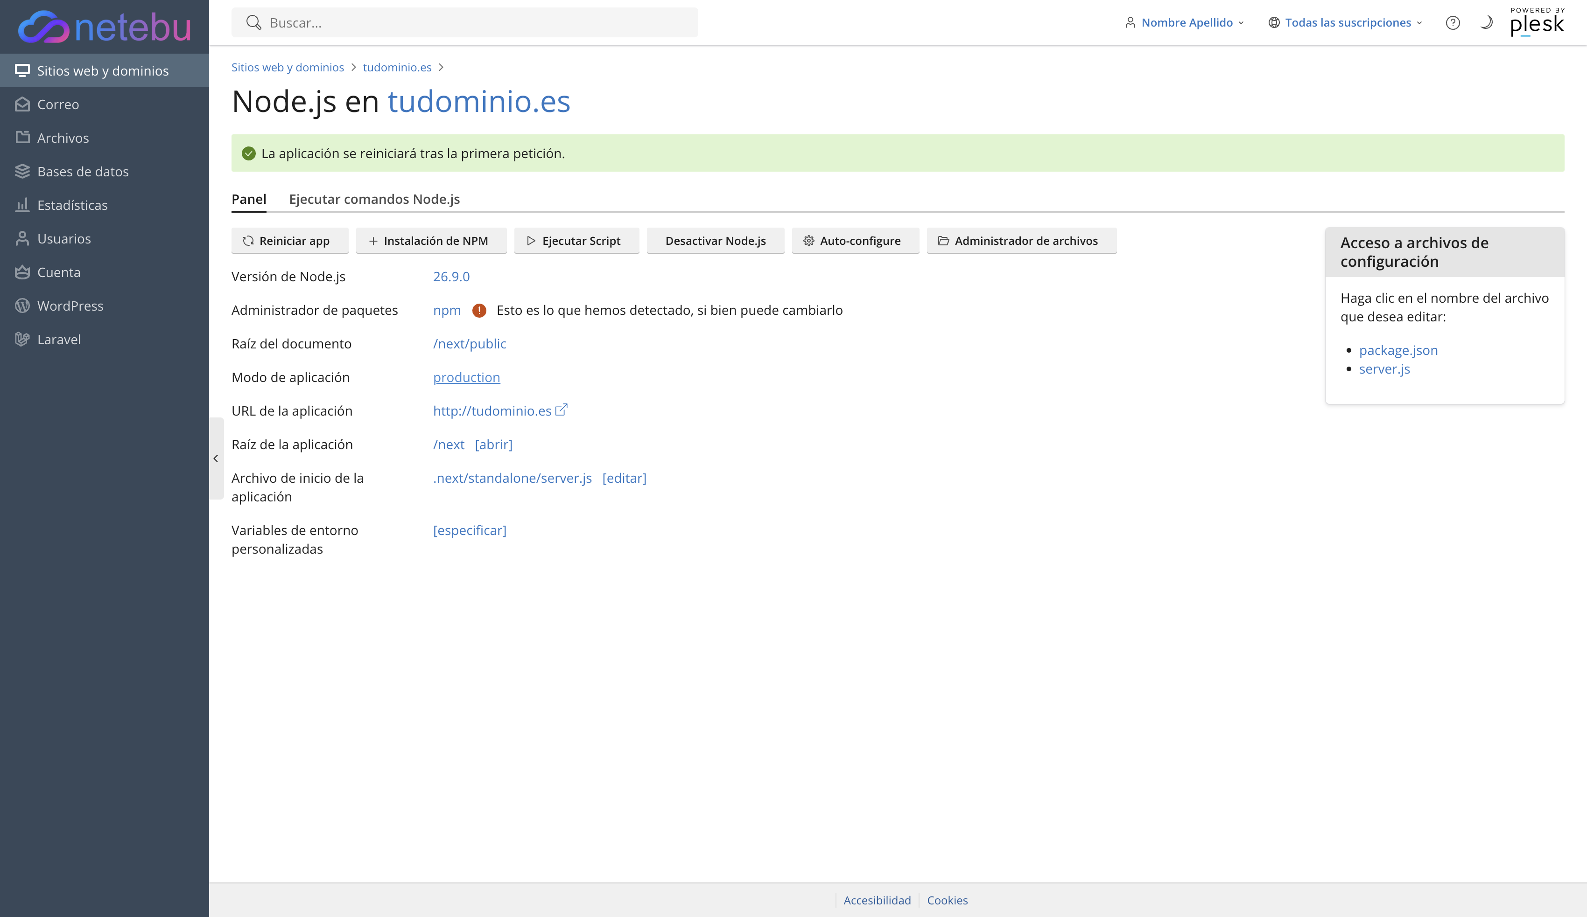Open Laravel in sidebar
This screenshot has height=917, width=1587.
pos(105,339)
